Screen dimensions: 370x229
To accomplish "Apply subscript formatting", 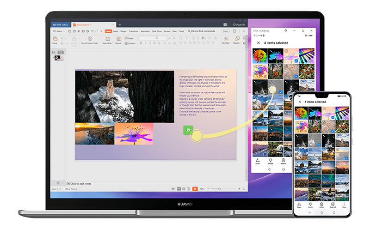I will [x=169, y=43].
